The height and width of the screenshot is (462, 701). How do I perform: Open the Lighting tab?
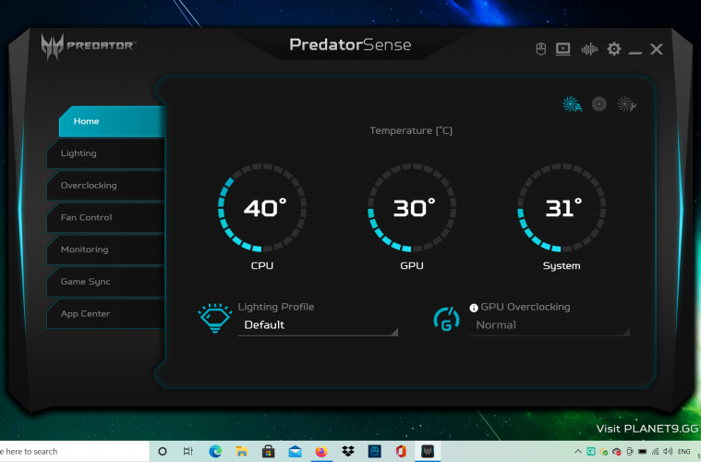click(106, 153)
